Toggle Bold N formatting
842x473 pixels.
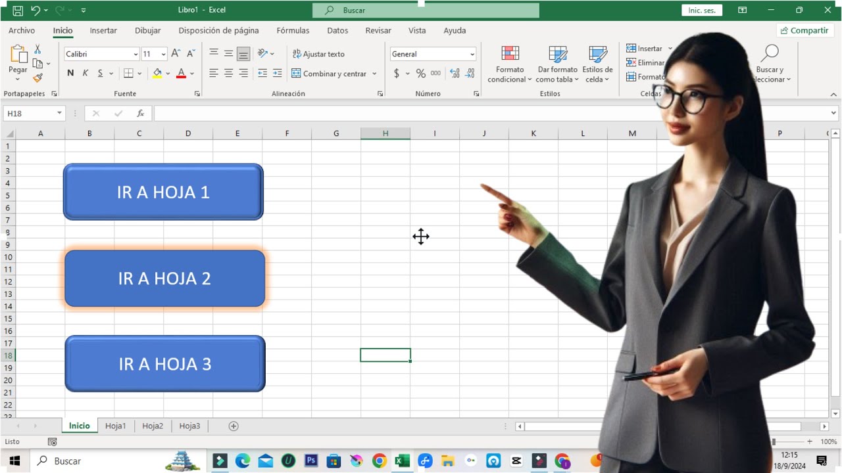(x=70, y=74)
